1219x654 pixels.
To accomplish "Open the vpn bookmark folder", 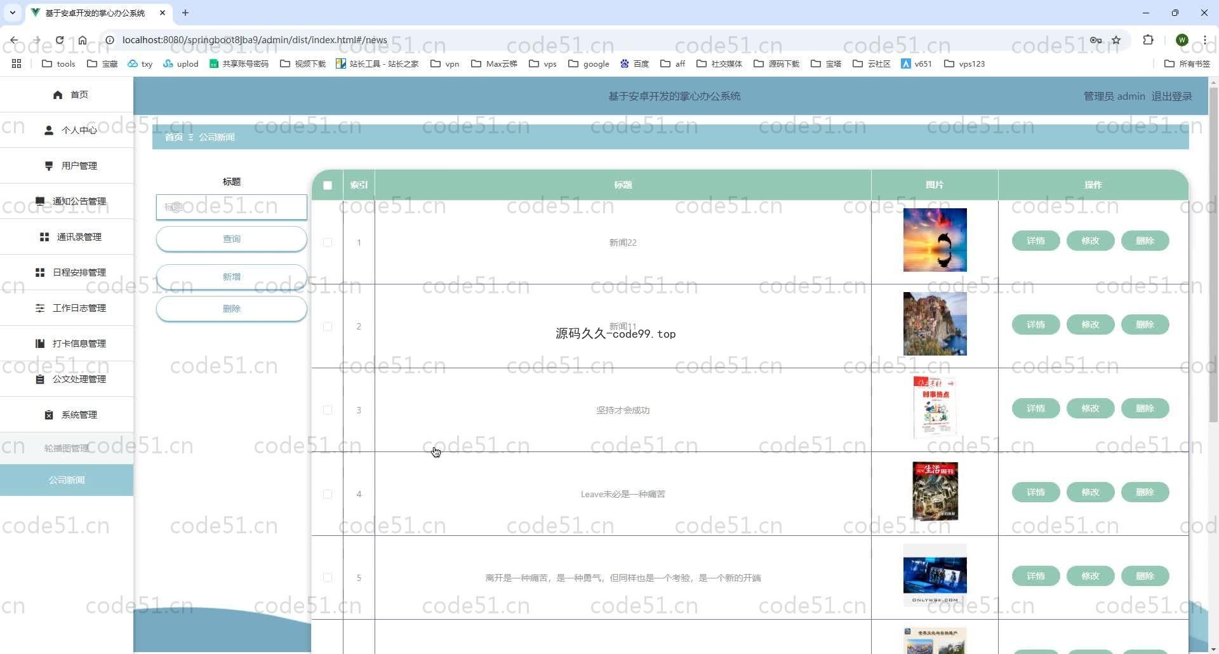I will [x=445, y=63].
